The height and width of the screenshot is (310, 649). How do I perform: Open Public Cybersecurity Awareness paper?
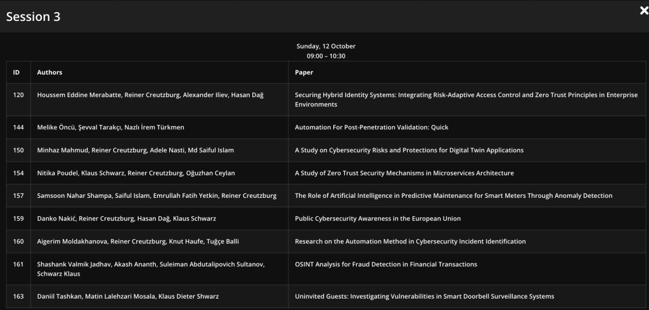[378, 219]
